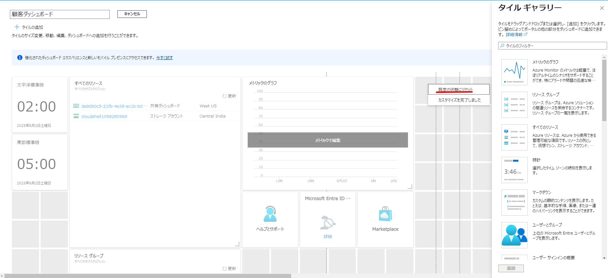Viewport: 608px width, 278px height.
Task: Click the Central India location cell
Action: pos(212,116)
